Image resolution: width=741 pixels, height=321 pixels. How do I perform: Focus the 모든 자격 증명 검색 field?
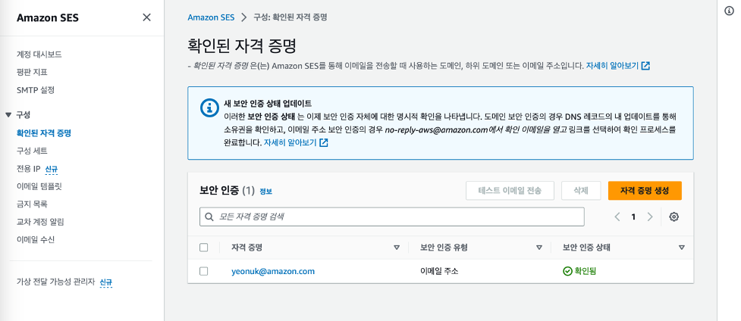pyautogui.click(x=392, y=217)
